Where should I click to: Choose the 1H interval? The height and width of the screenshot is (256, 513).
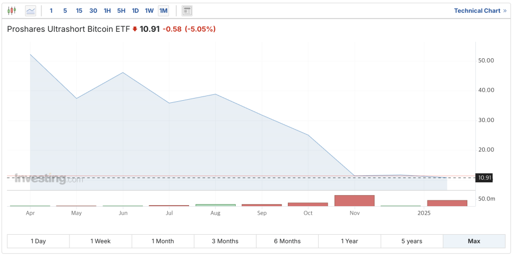click(x=107, y=11)
